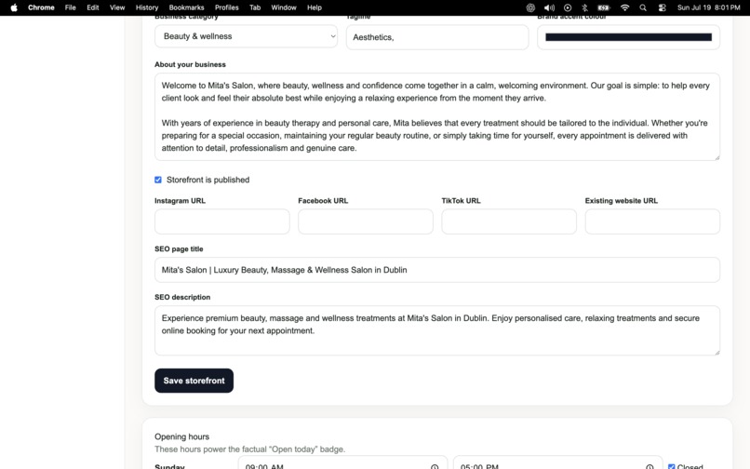Click the Opening hours heading

click(181, 436)
